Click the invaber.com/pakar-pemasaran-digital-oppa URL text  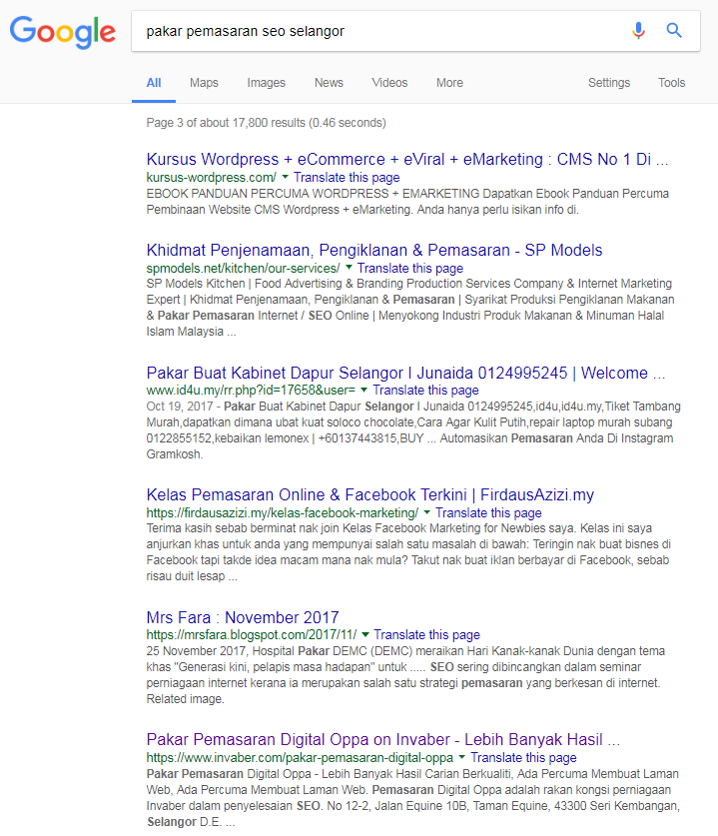[x=301, y=758]
